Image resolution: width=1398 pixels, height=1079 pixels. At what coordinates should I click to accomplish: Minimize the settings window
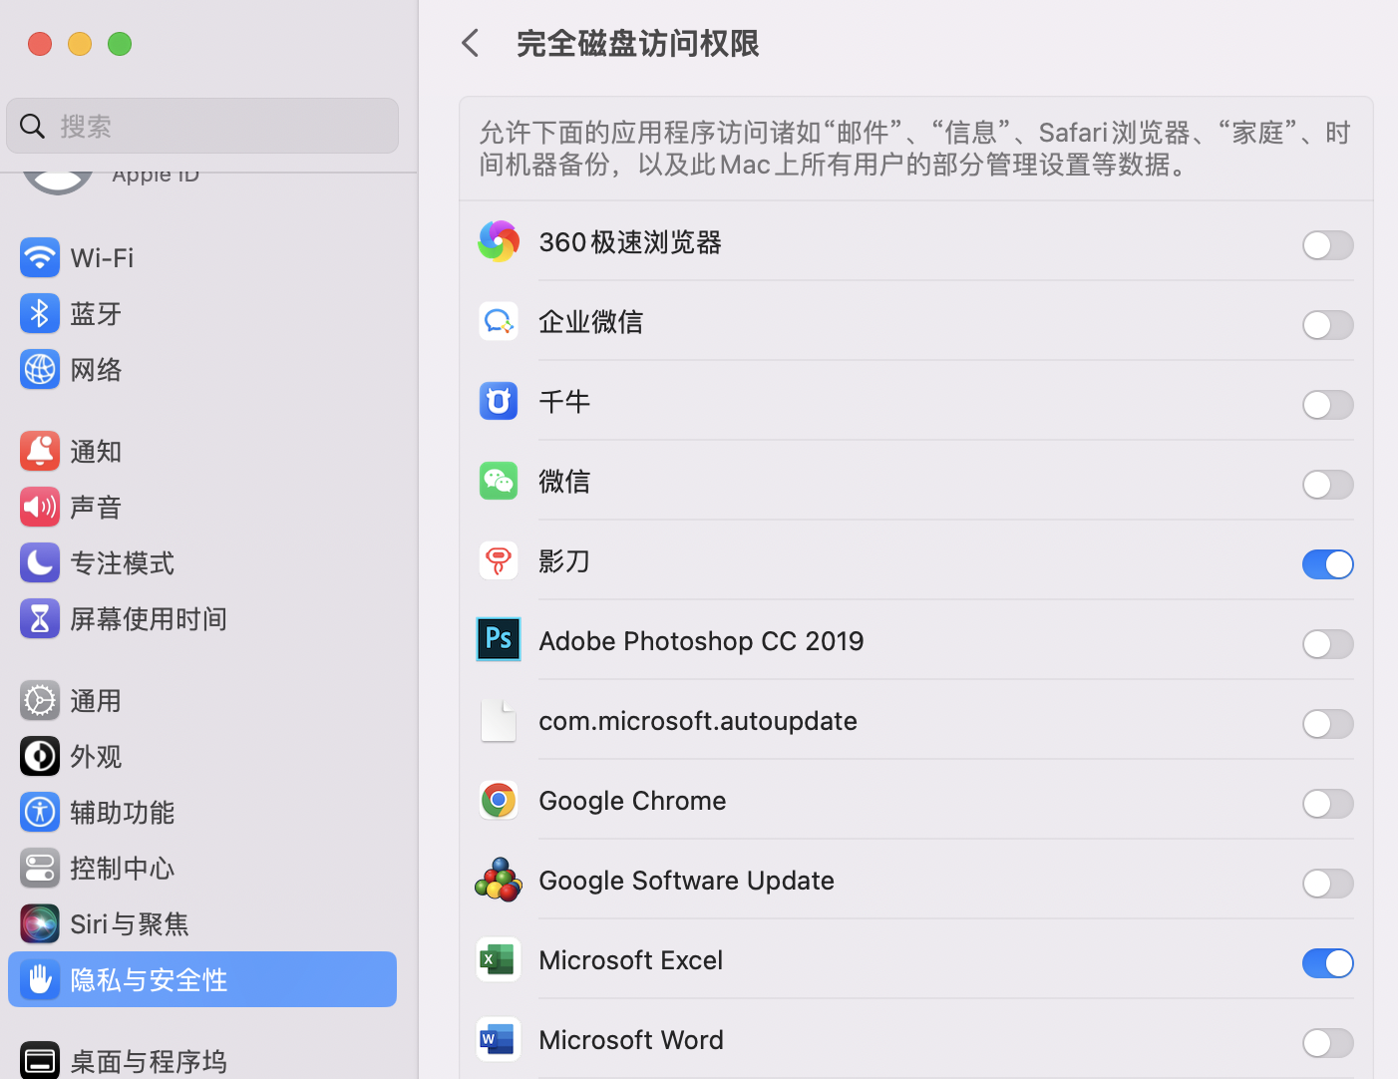point(80,44)
